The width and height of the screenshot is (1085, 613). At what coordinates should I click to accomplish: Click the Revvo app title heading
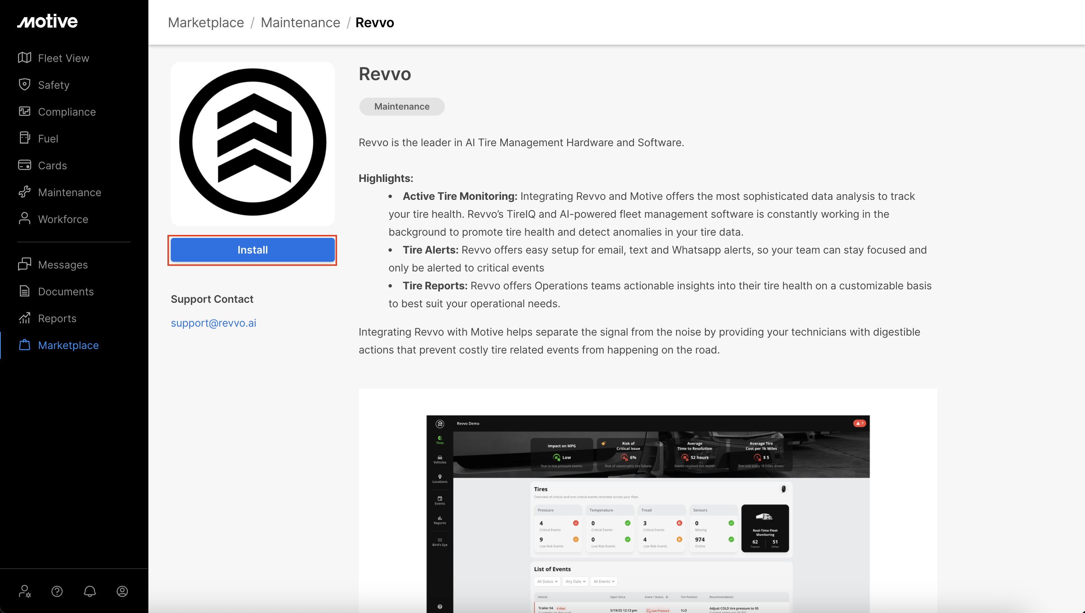384,74
